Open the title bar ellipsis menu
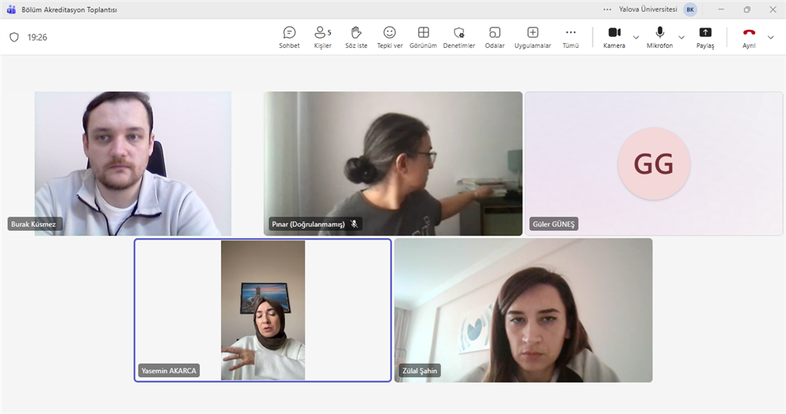This screenshot has width=786, height=414. (x=607, y=9)
